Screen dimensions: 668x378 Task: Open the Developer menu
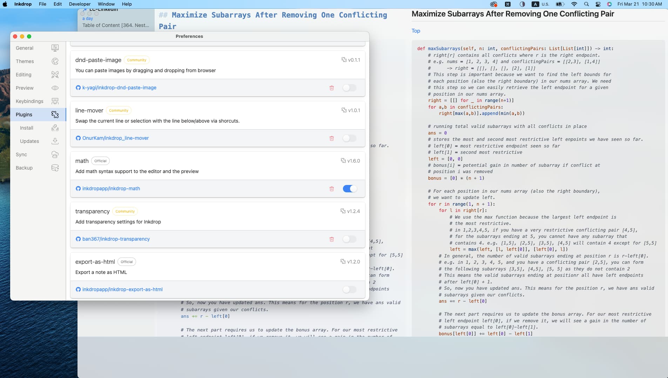(x=80, y=4)
